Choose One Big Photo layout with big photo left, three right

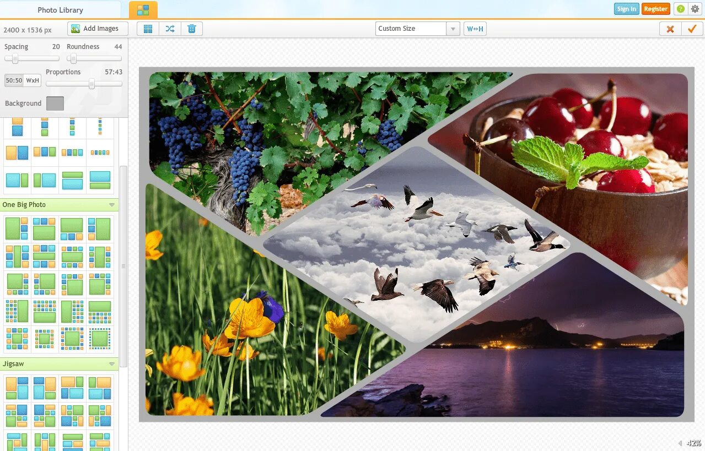[x=17, y=229]
